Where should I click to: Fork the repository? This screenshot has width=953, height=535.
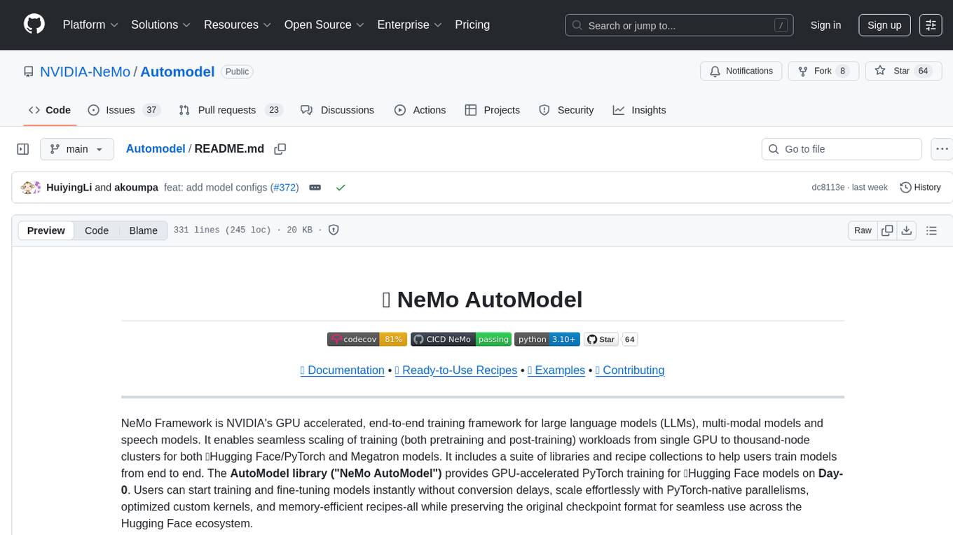[823, 71]
